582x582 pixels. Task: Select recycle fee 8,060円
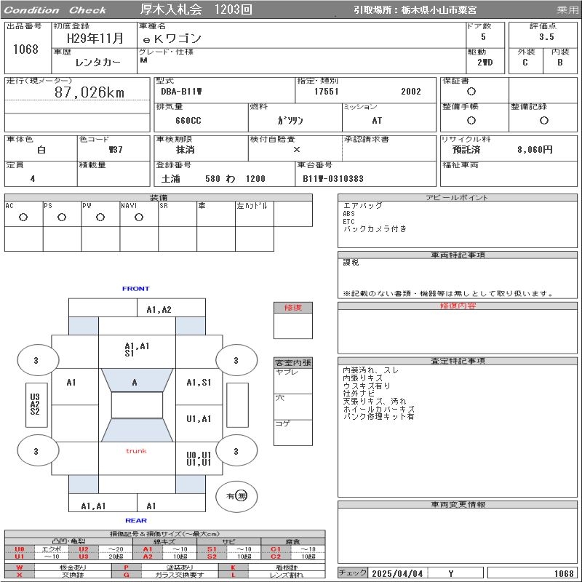click(535, 150)
